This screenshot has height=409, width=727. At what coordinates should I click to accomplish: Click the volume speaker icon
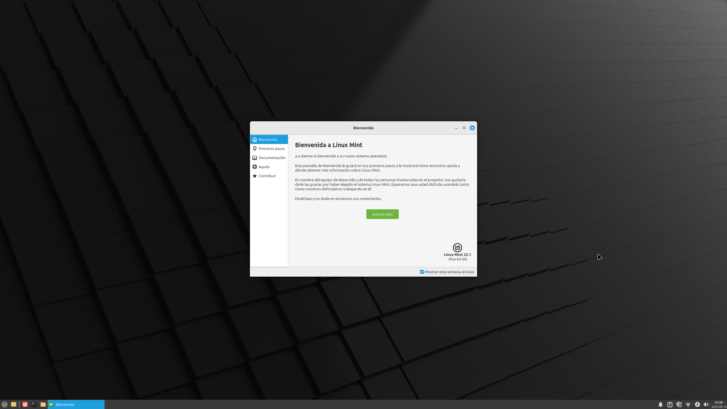(x=706, y=404)
